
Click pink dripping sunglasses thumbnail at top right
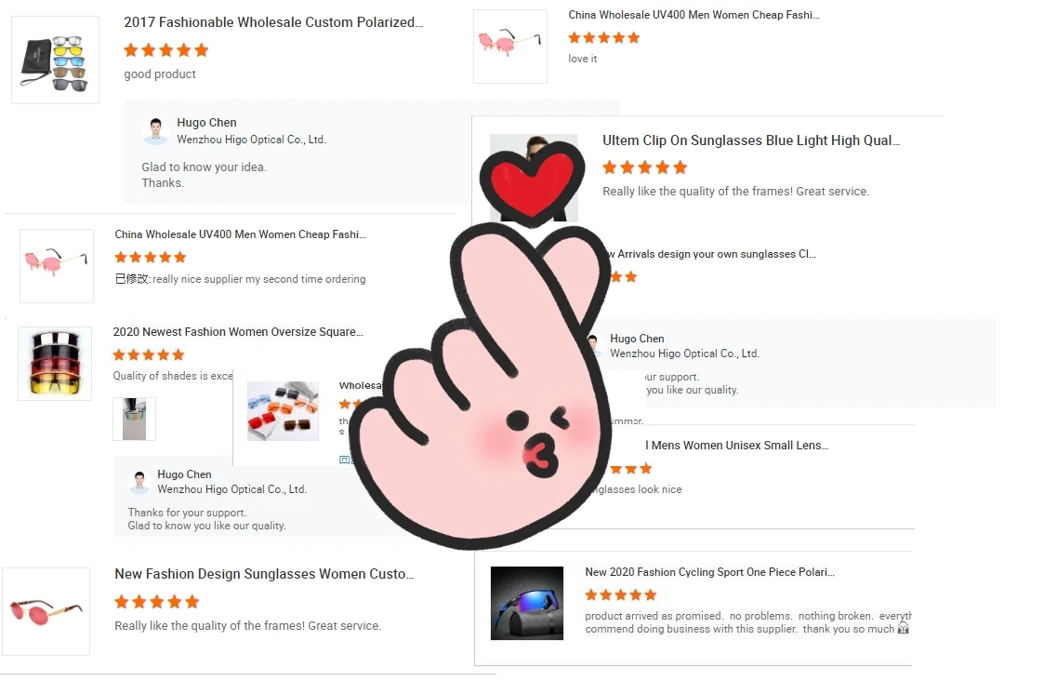[x=510, y=46]
